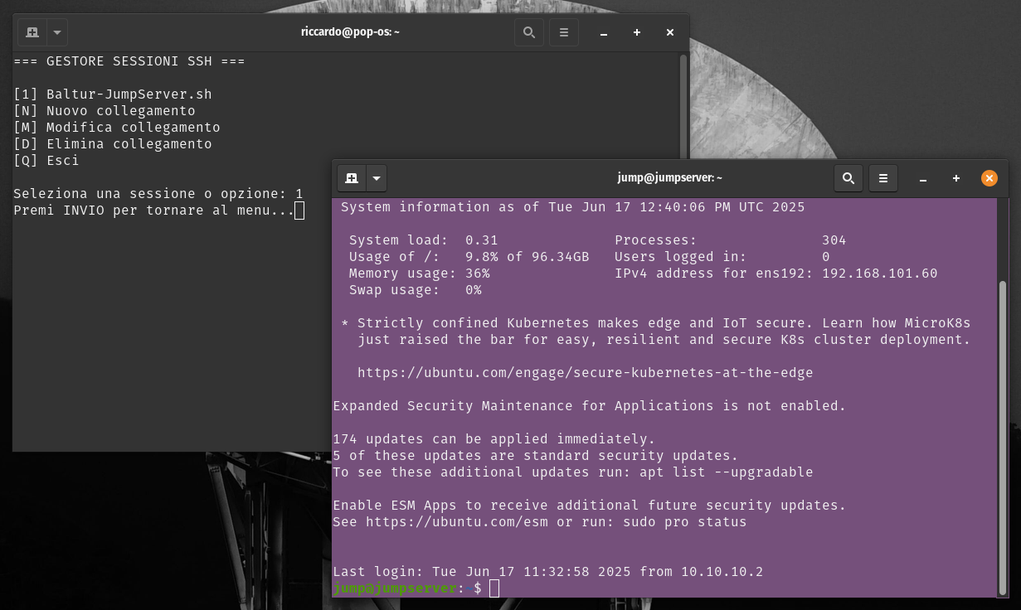Expand new tab dropdown arrow in jump@jumpserver terminal

(x=377, y=178)
